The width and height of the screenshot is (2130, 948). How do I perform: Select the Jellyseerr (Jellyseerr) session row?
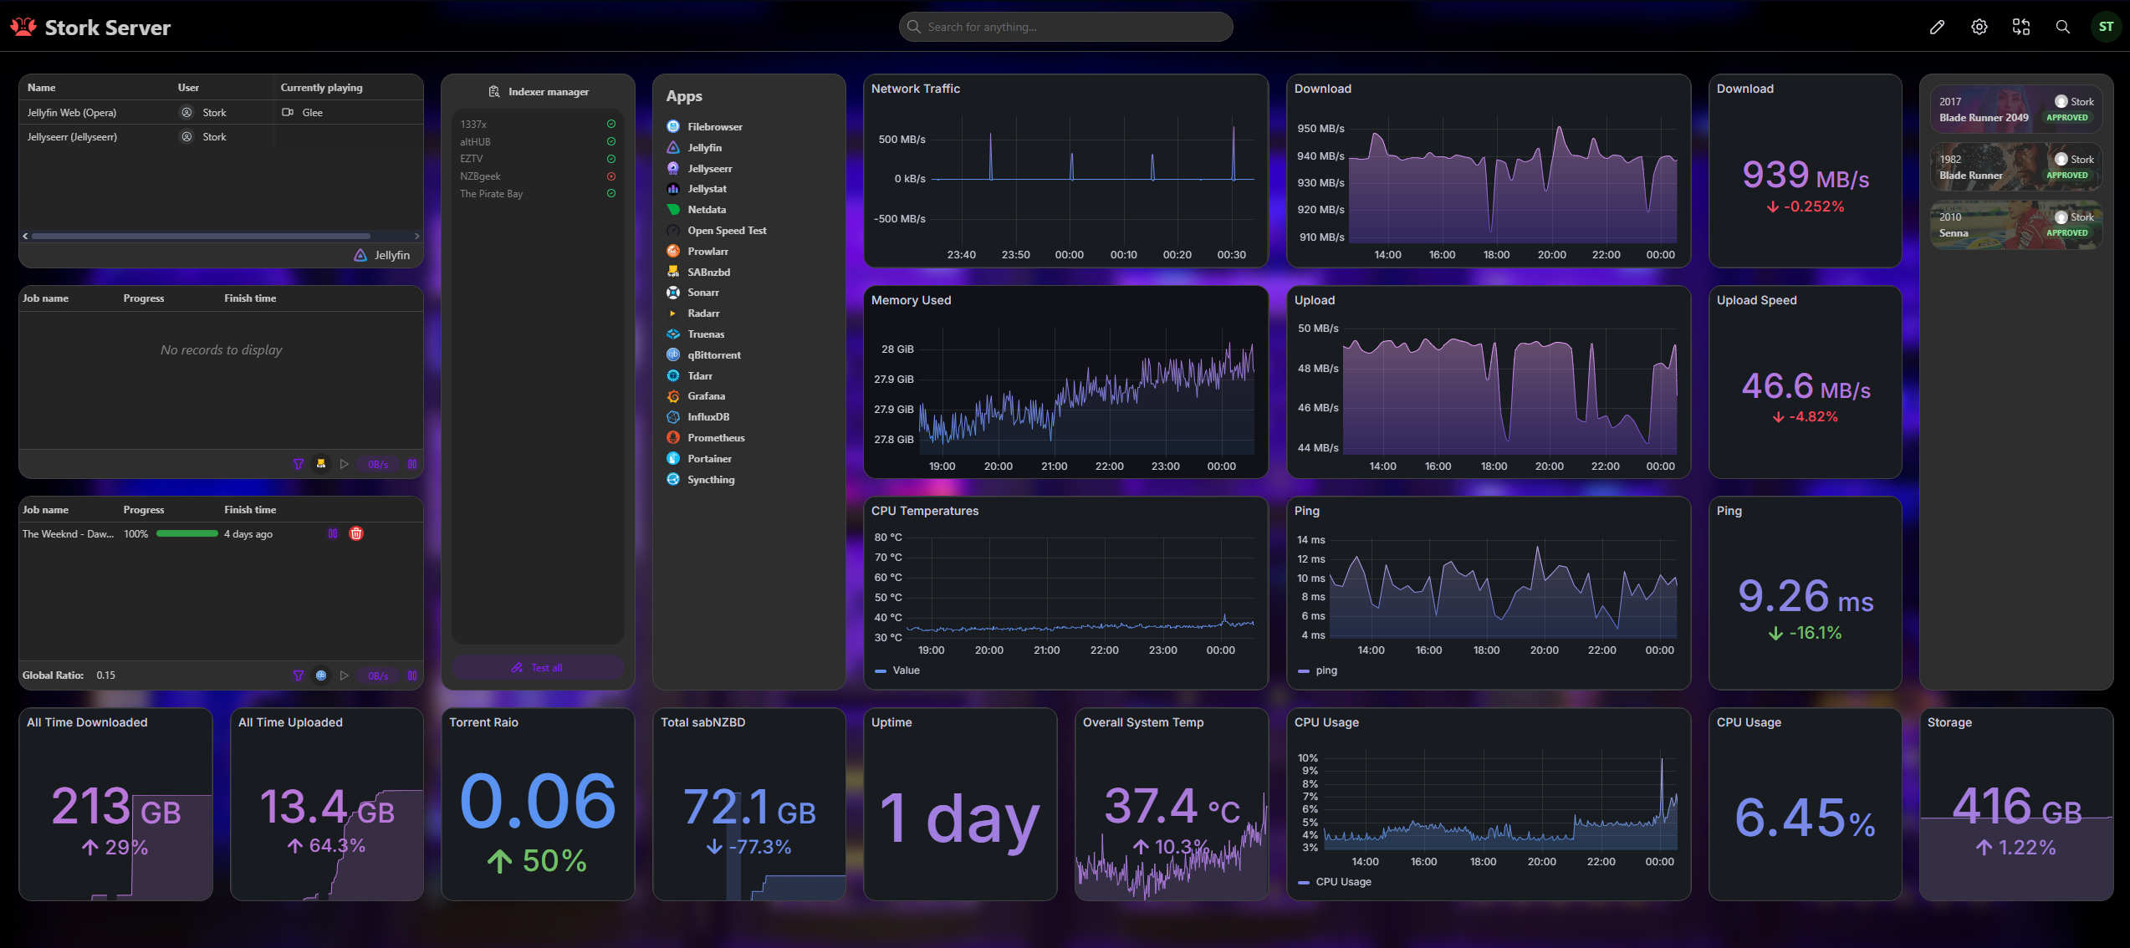[x=221, y=137]
